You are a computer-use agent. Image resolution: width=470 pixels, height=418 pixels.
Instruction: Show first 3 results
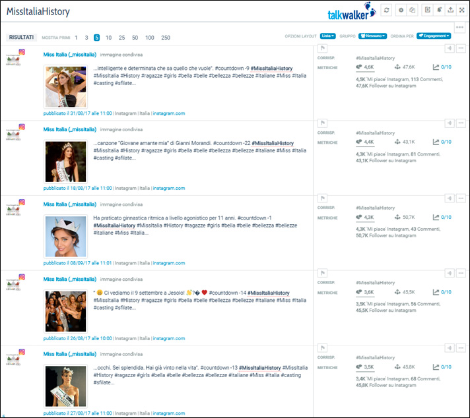coord(86,38)
